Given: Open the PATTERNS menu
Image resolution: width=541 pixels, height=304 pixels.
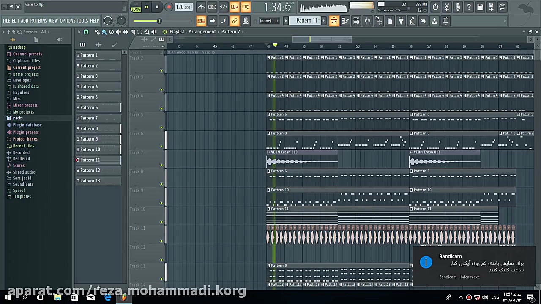Looking at the screenshot, I should pos(38,21).
